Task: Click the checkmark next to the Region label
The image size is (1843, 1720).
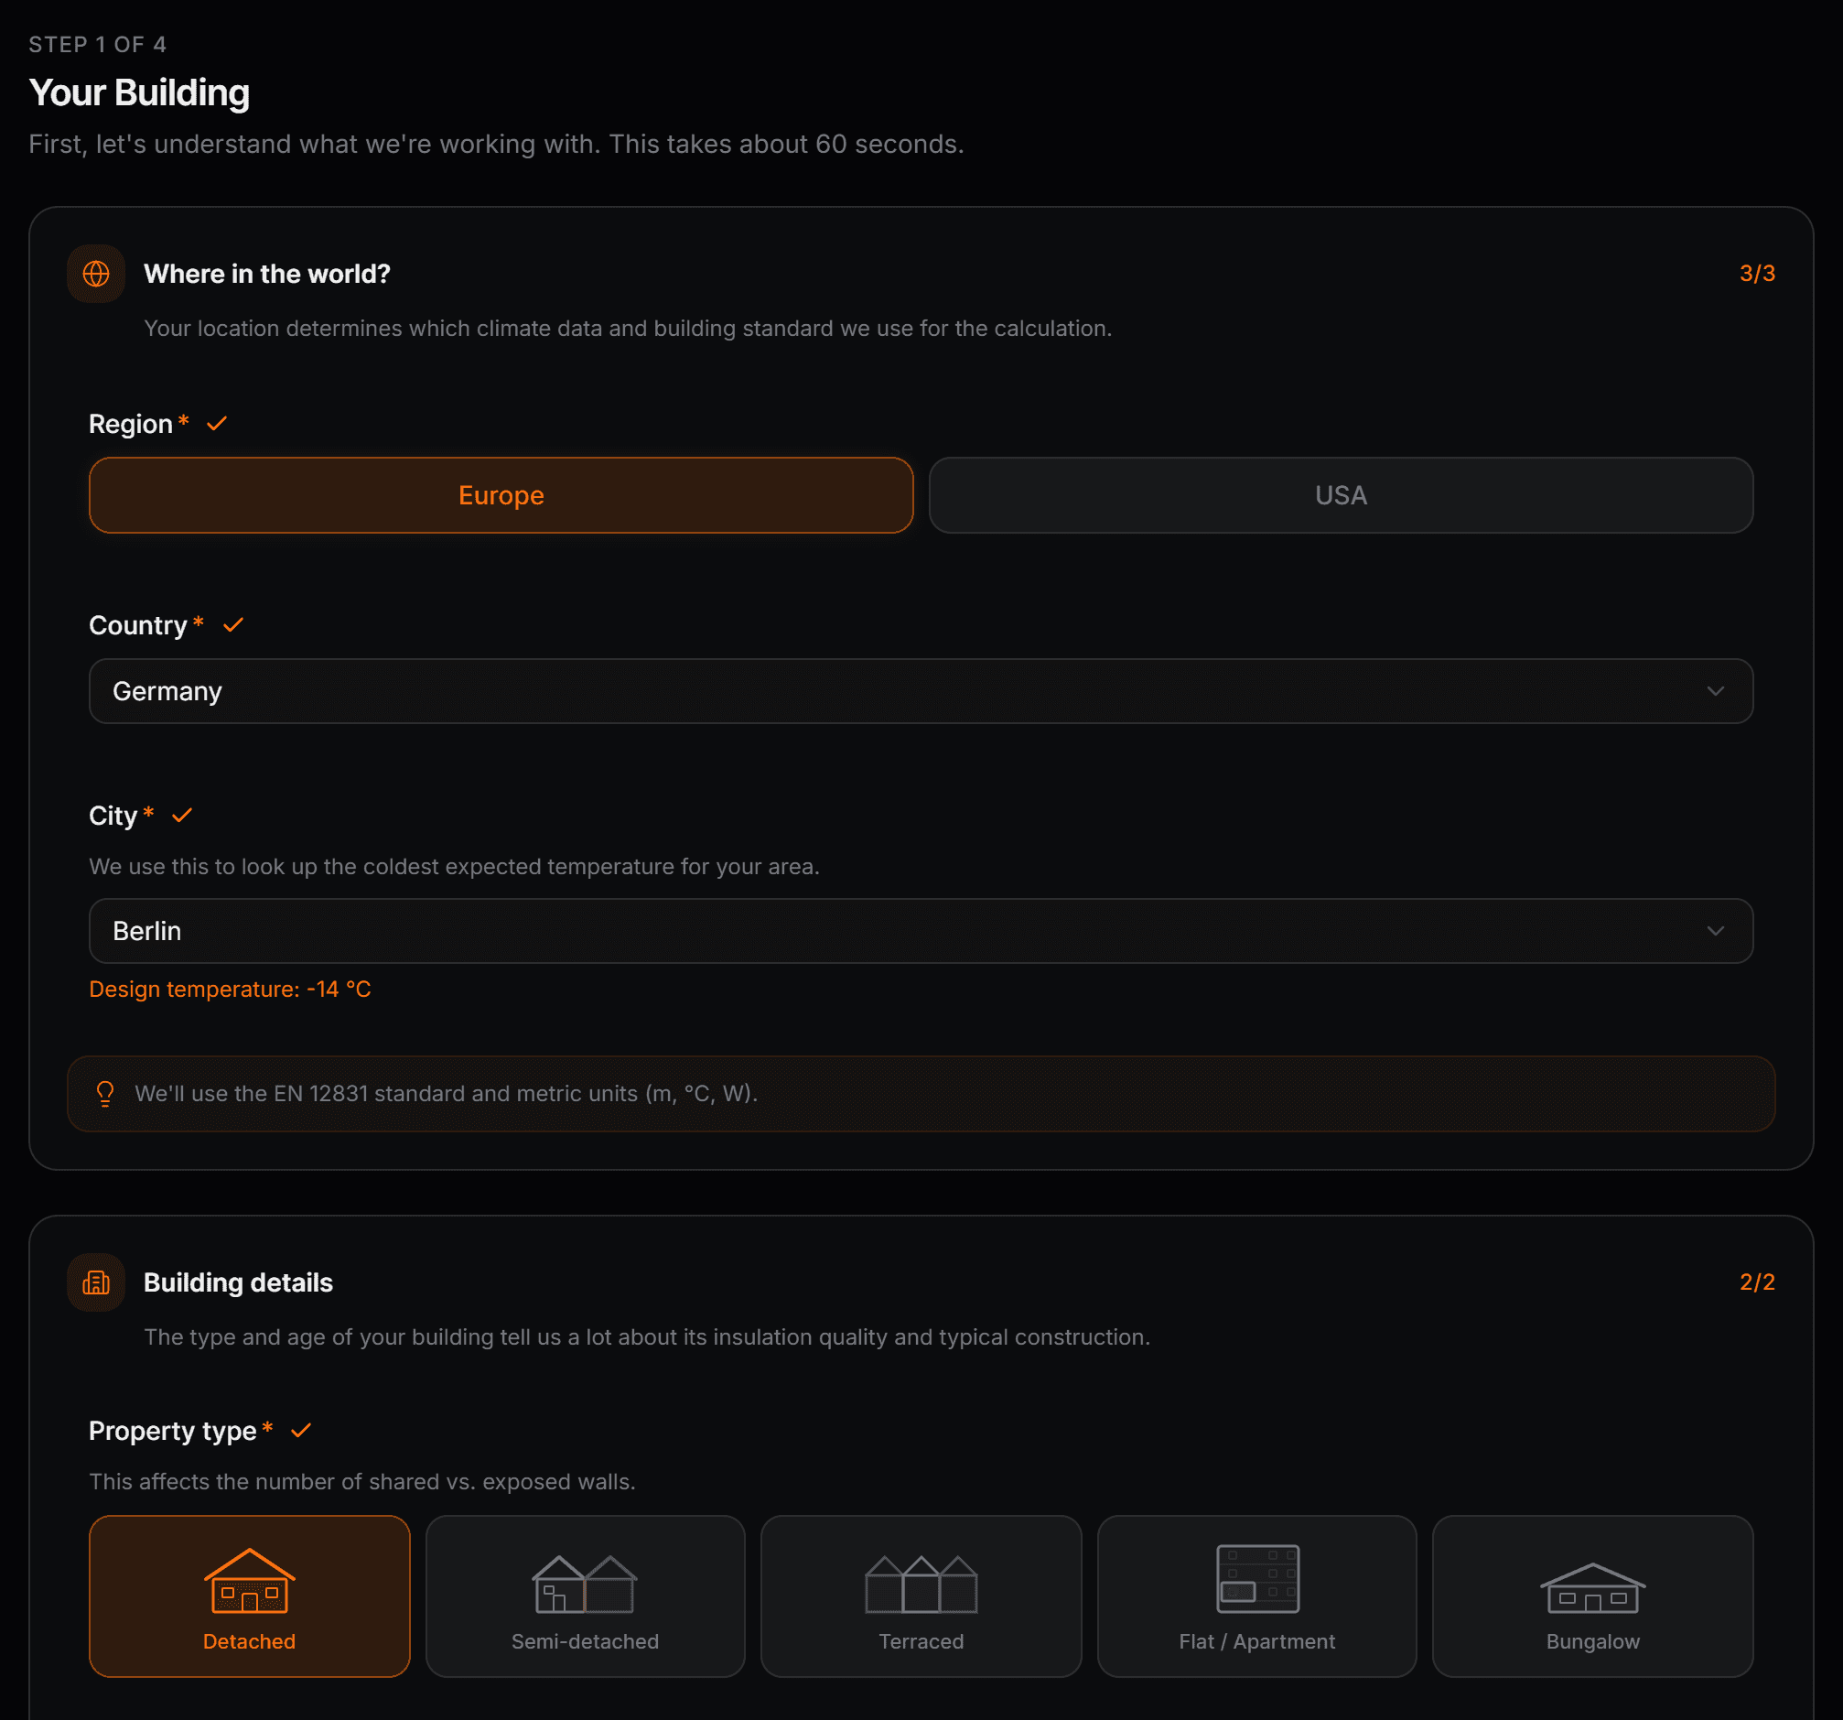Action: [217, 424]
